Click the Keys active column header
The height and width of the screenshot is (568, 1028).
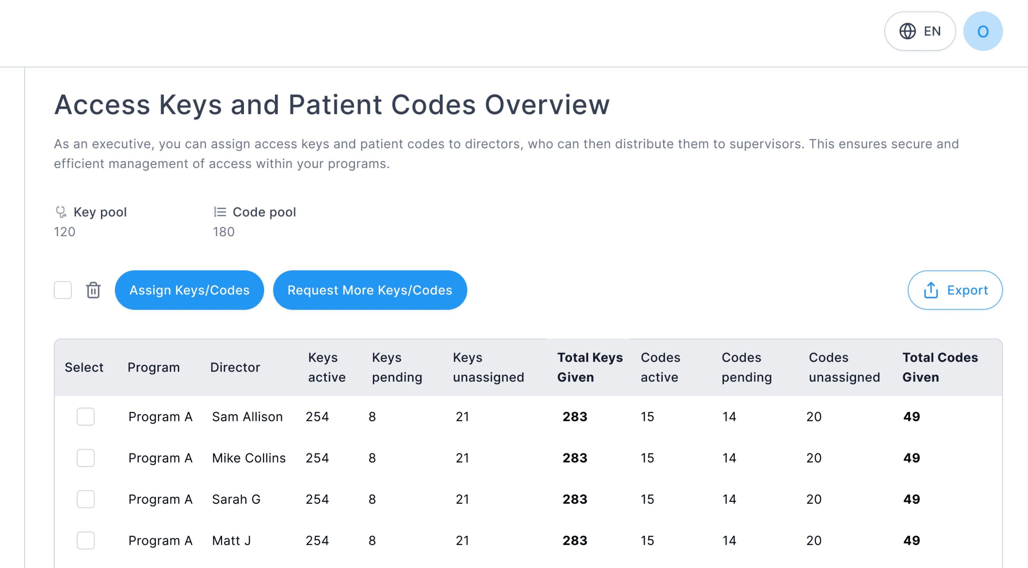coord(326,367)
